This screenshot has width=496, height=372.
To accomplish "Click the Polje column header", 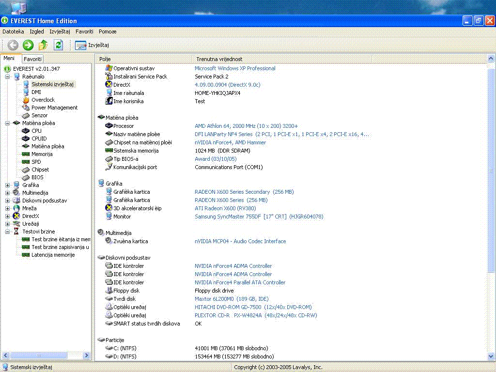I will [105, 59].
